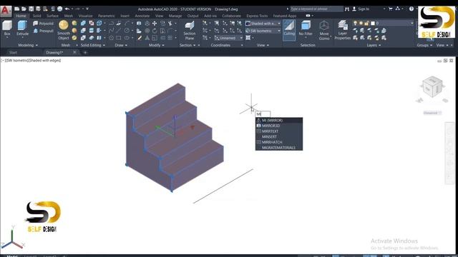This screenshot has height=257, width=458.
Task: Choose MIGRATEMATERIALS from command suggestions
Action: click(x=279, y=148)
